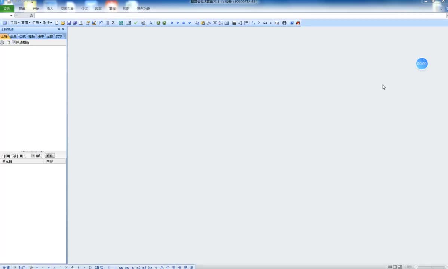Toggle the 自动刷新 checkbox
The image size is (448, 269).
tap(14, 42)
